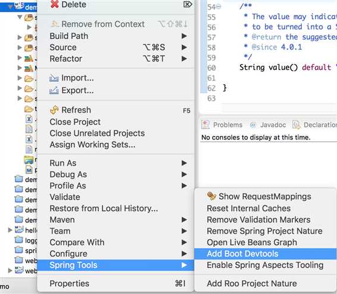Open the Refactor submenu
The height and width of the screenshot is (294, 337).
tap(116, 58)
